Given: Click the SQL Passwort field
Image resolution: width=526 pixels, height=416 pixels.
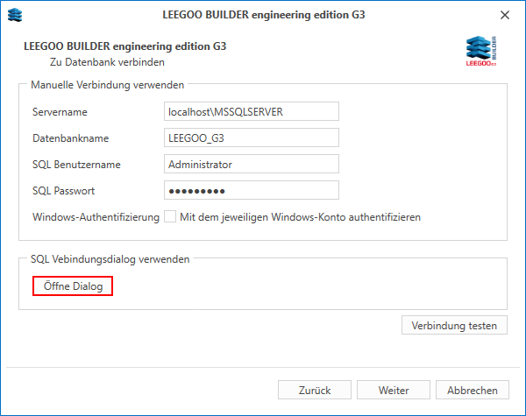Looking at the screenshot, I should tap(252, 190).
